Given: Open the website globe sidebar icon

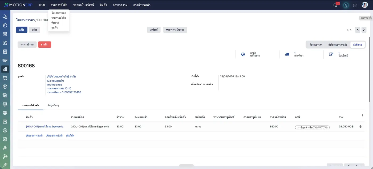Looking at the screenshot, I should point(5,113).
